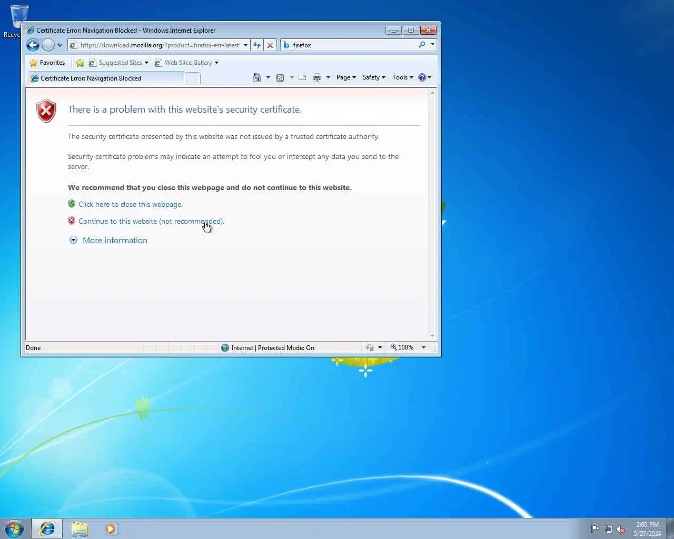This screenshot has height=539, width=674.
Task: Click Internet Explorer taskbar button
Action: tap(47, 528)
